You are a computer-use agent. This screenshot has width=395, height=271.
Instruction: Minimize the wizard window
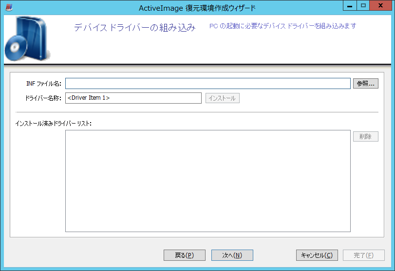[x=350, y=5]
